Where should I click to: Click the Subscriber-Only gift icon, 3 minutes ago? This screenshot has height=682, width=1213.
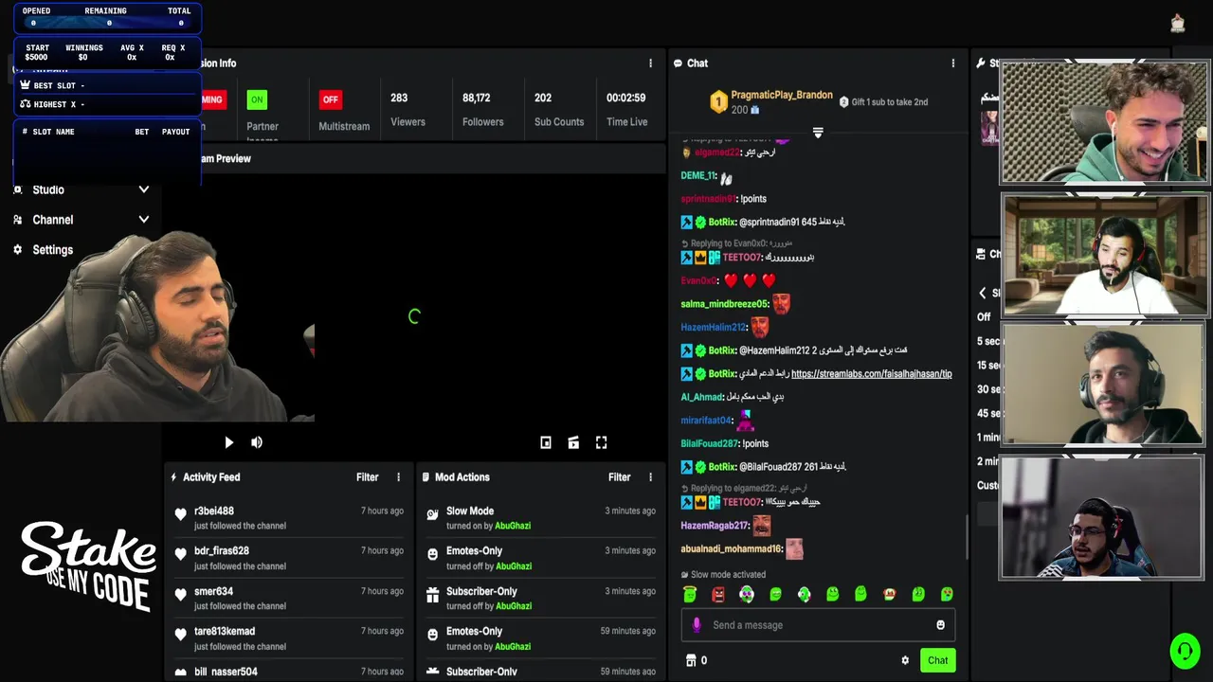coord(433,595)
